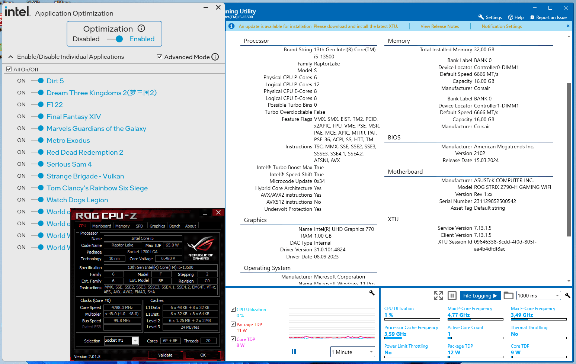576x364 pixels.
Task: Dismiss the update notification banner
Action: pyautogui.click(x=568, y=26)
